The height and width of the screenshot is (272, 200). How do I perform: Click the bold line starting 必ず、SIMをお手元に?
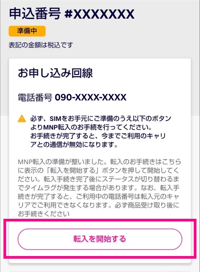point(101,119)
